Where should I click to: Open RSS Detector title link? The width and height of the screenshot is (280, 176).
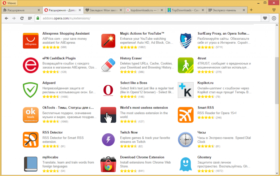click(x=52, y=132)
